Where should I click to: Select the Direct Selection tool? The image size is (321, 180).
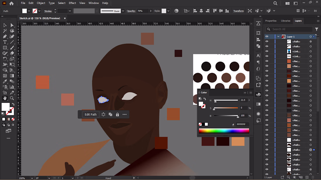12,25
